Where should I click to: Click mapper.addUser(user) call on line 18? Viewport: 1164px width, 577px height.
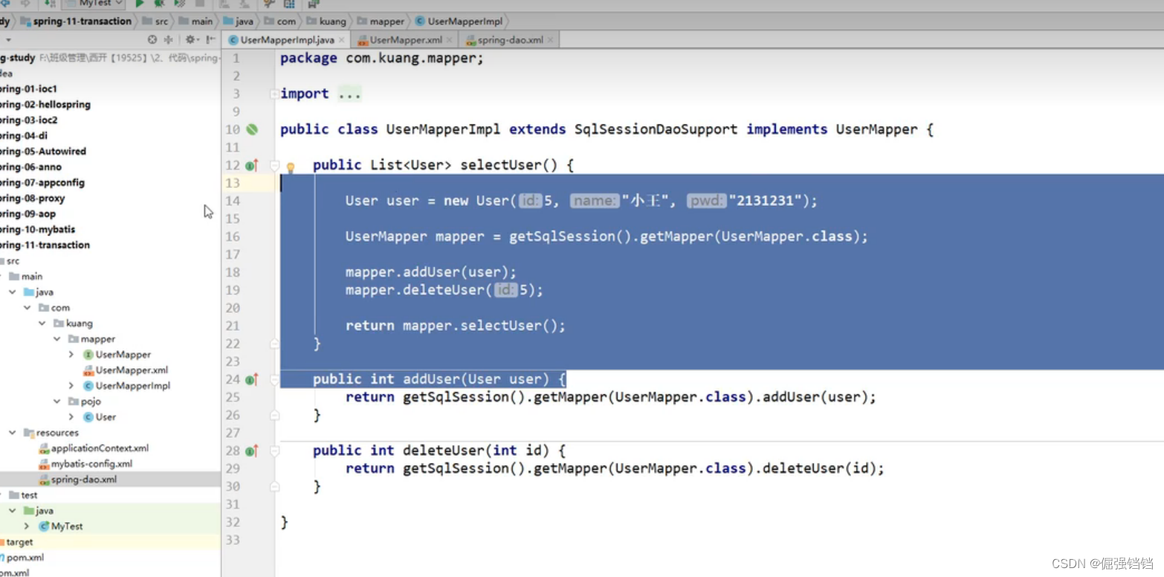[x=431, y=272]
